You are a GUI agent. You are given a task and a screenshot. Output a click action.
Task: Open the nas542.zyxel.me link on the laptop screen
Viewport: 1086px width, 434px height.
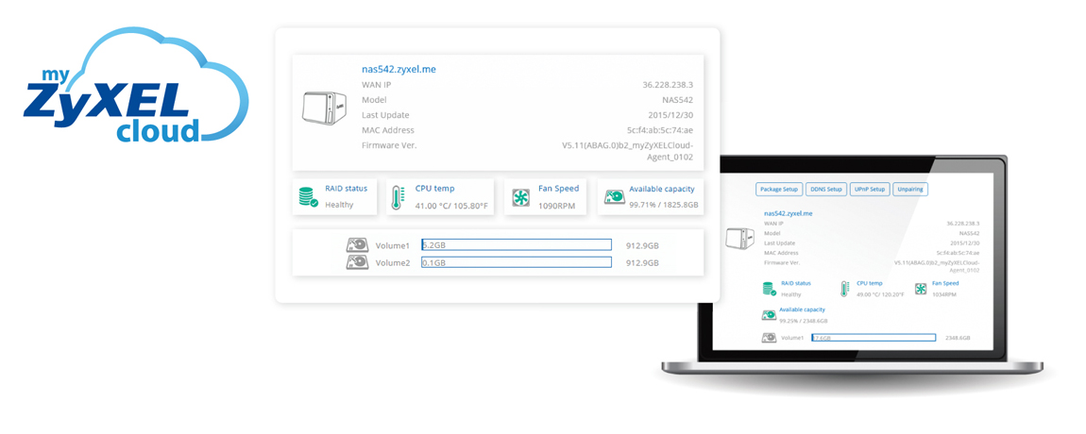point(789,214)
